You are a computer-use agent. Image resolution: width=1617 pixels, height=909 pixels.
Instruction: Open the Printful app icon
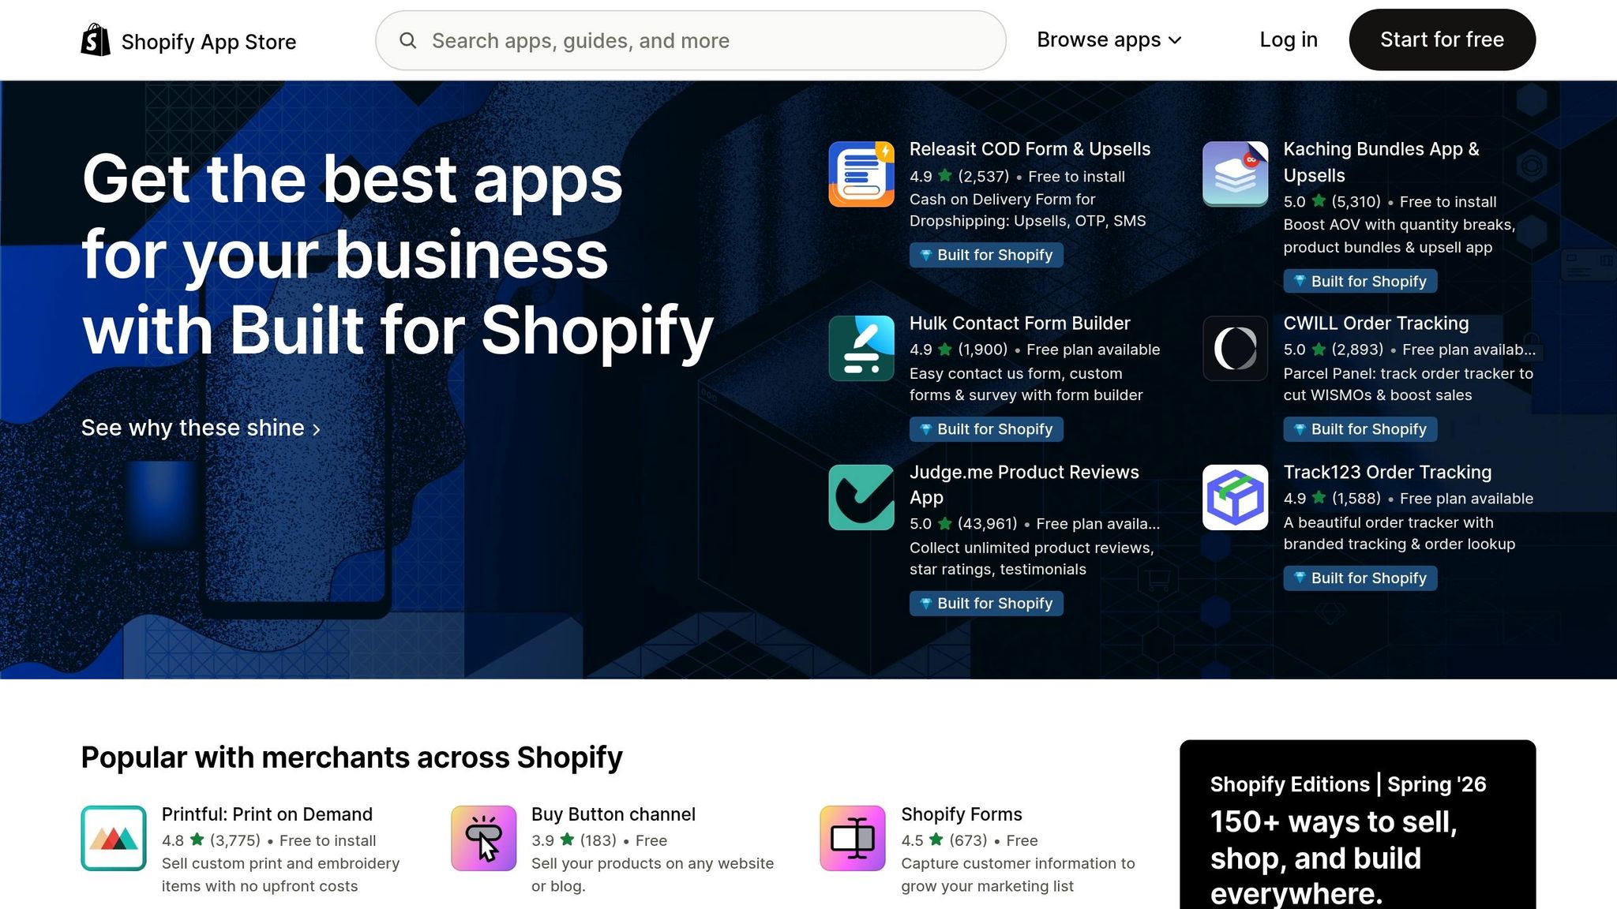coord(114,838)
